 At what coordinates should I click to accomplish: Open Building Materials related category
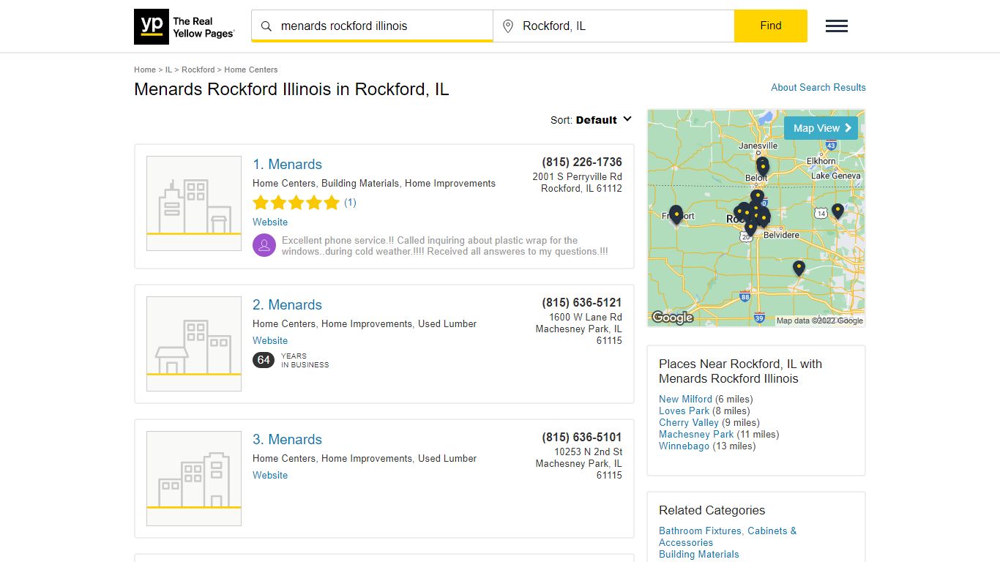[x=699, y=554]
